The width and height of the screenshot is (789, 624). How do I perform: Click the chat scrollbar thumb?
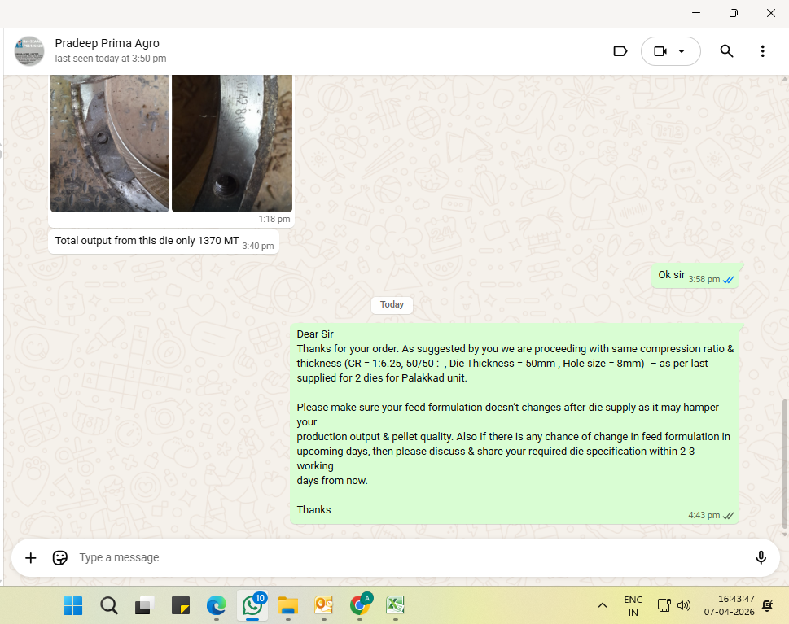(x=785, y=464)
